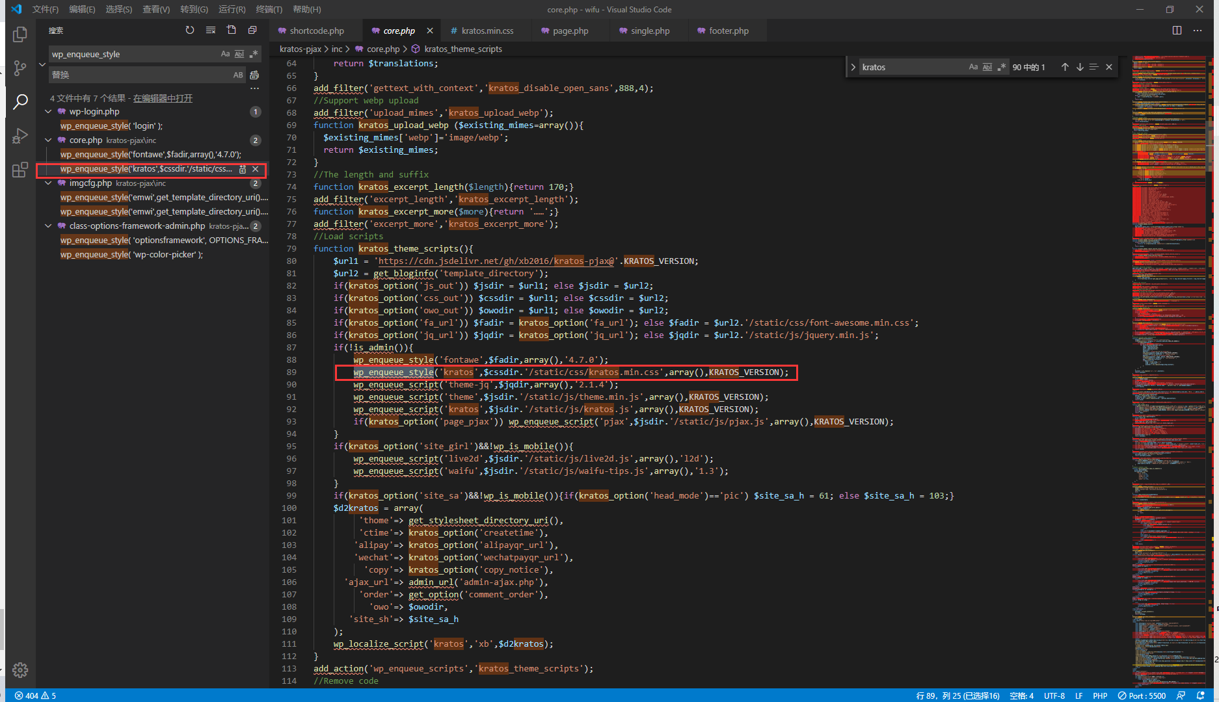Screen dimensions: 1219x702
Task: Change the UTF-8 encoding in status bar
Action: pos(1054,695)
